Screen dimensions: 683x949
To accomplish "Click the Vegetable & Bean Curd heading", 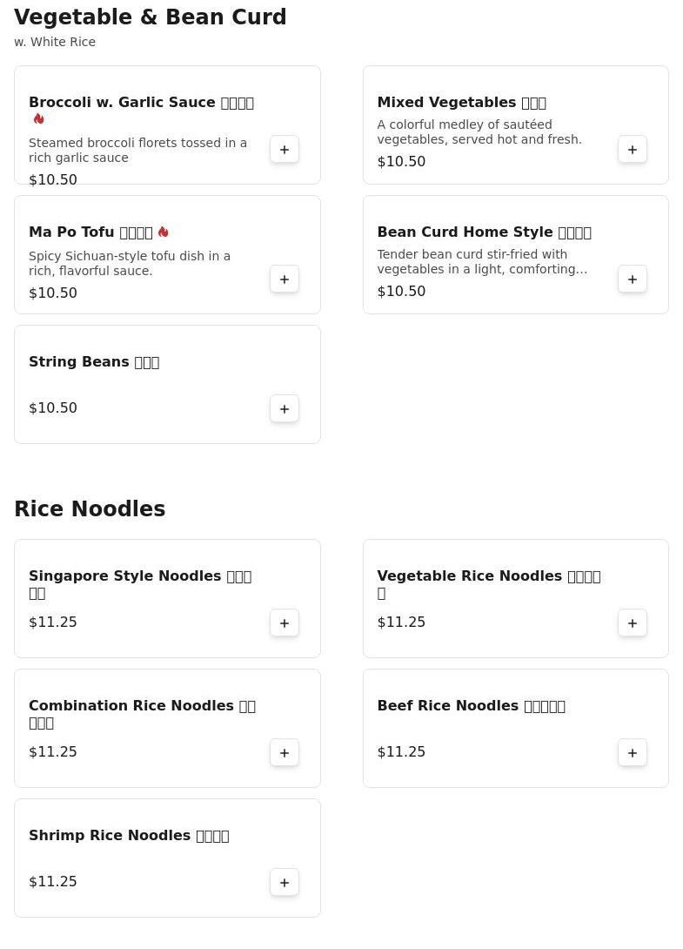I will click(151, 17).
